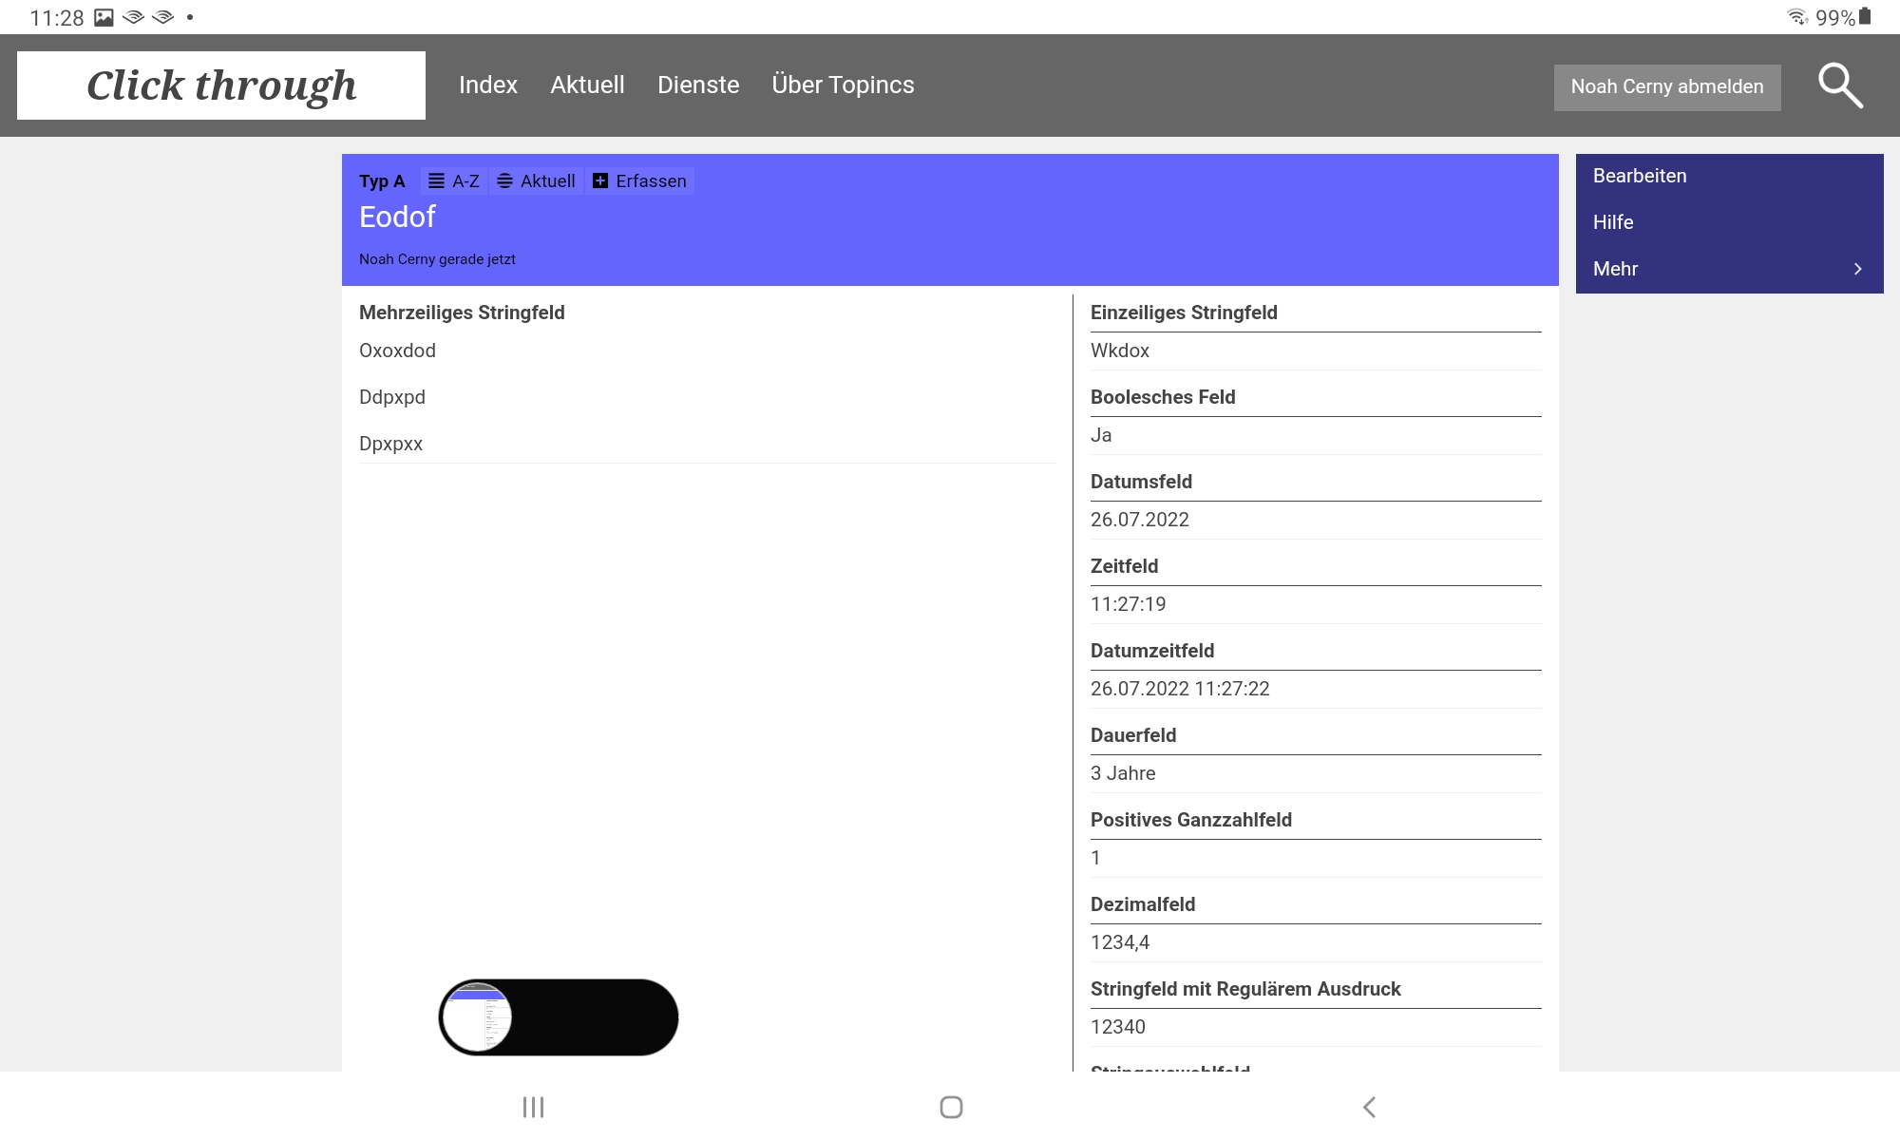Click the Click through logo
This screenshot has width=1900, height=1140.
tap(221, 85)
